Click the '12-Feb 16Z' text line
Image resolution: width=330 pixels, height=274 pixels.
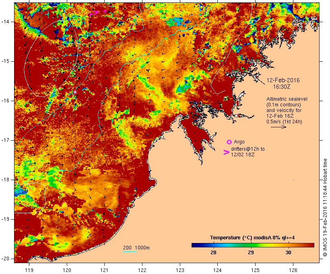pyautogui.click(x=280, y=116)
